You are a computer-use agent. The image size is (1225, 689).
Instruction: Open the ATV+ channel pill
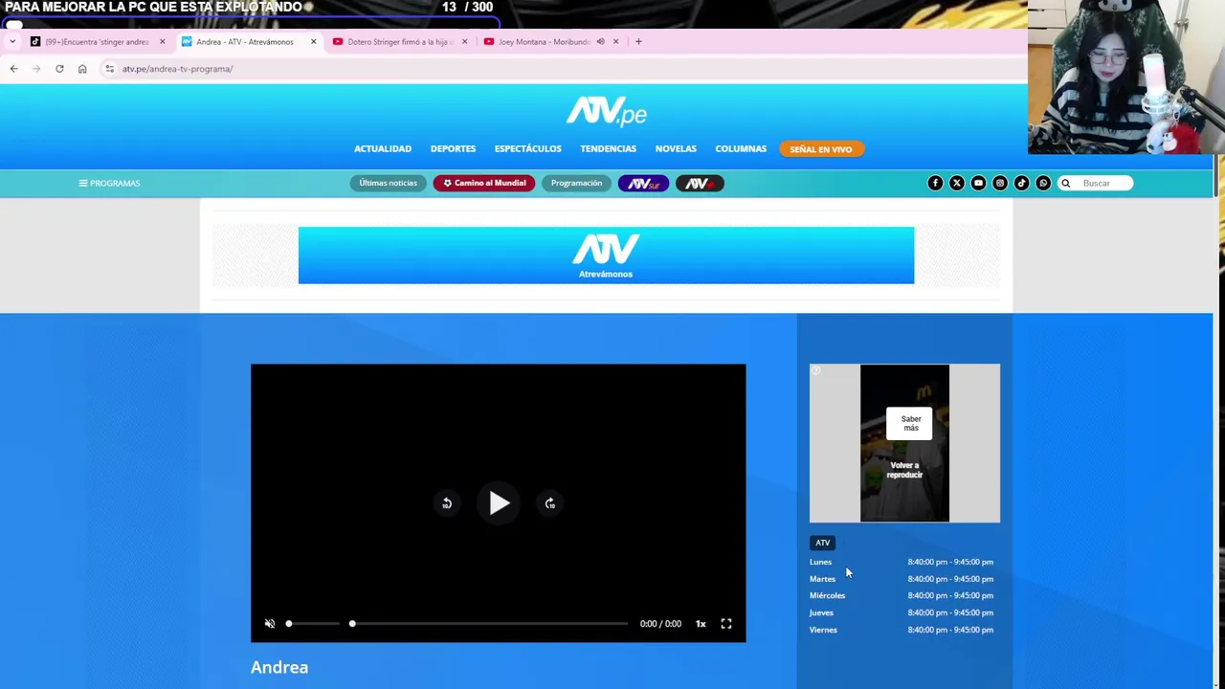pos(700,183)
